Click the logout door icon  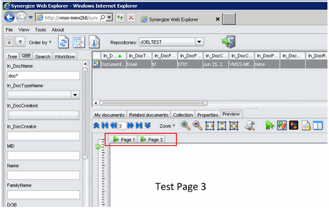click(x=229, y=41)
